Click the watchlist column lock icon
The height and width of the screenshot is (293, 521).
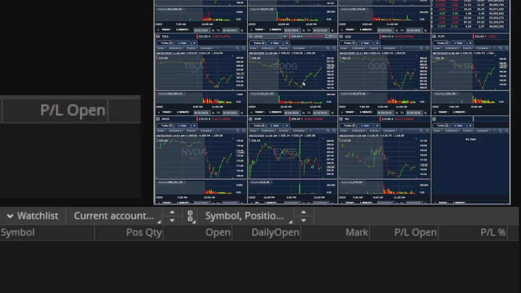(x=190, y=216)
